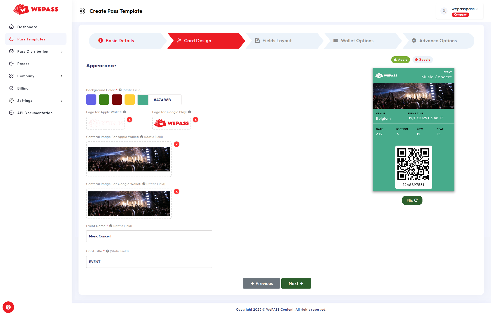Click inside the Event Name field
Screen dimensions: 491x316
pos(149,236)
